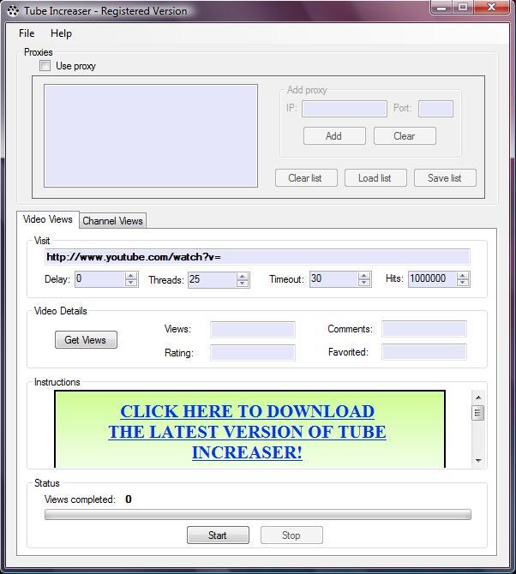Open the download latest version link
This screenshot has width=516, height=574.
[247, 432]
